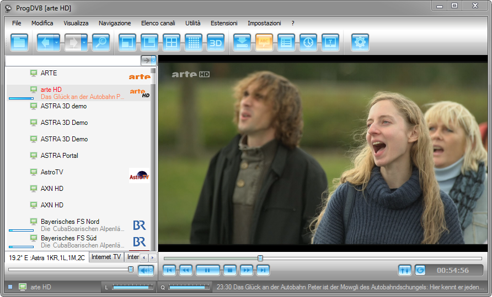Open the scheduler clock icon
This screenshot has height=297, width=492.
click(308, 42)
